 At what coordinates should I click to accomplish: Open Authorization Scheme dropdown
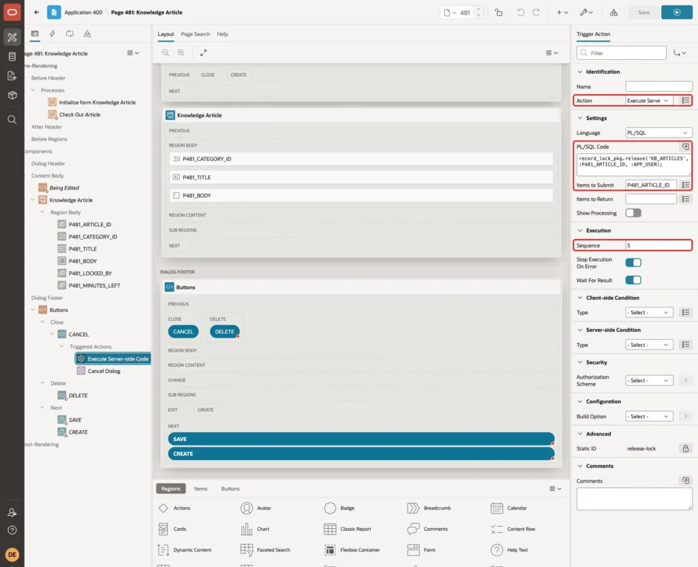click(649, 380)
